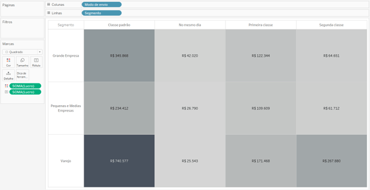Select the Varejo row header
The width and height of the screenshot is (370, 190).
pyautogui.click(x=66, y=161)
